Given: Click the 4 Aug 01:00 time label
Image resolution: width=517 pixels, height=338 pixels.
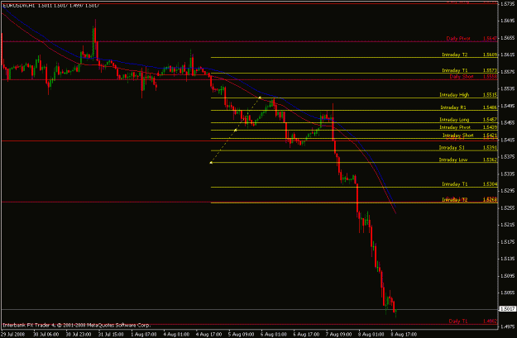Looking at the screenshot, I should pos(176,335).
